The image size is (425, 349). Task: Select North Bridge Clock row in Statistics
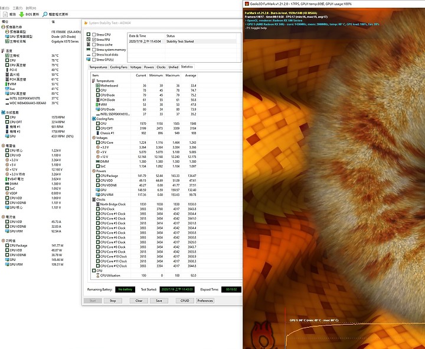144,204
